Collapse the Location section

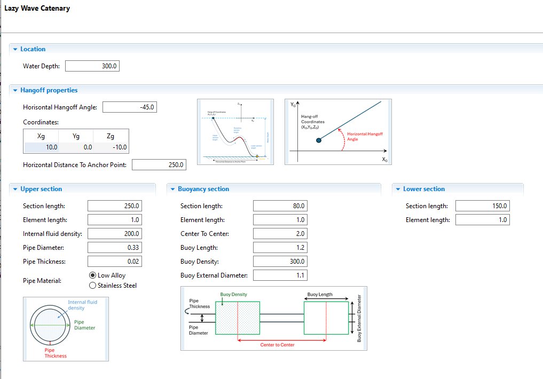click(15, 49)
